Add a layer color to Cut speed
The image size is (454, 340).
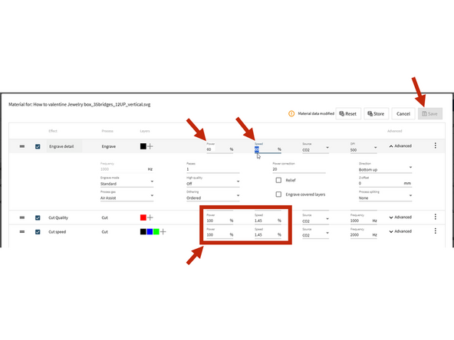[x=163, y=231]
